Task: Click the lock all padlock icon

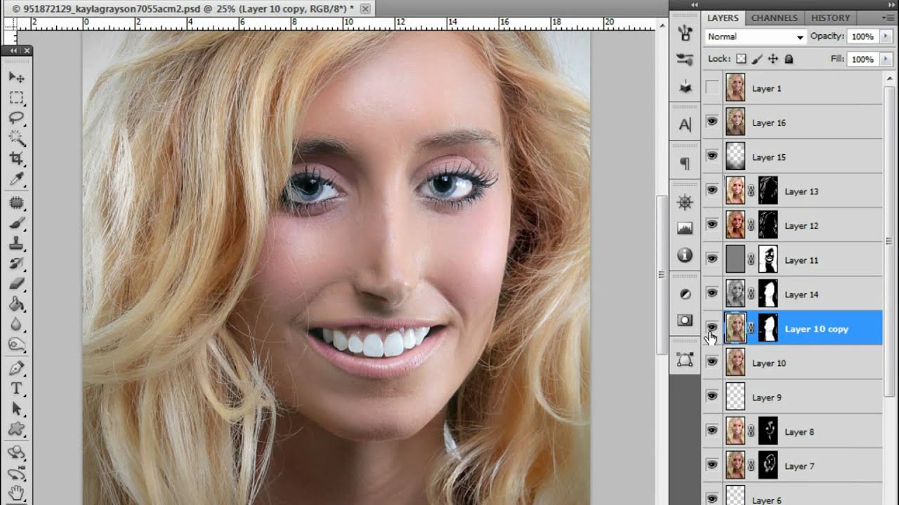Action: coord(789,59)
